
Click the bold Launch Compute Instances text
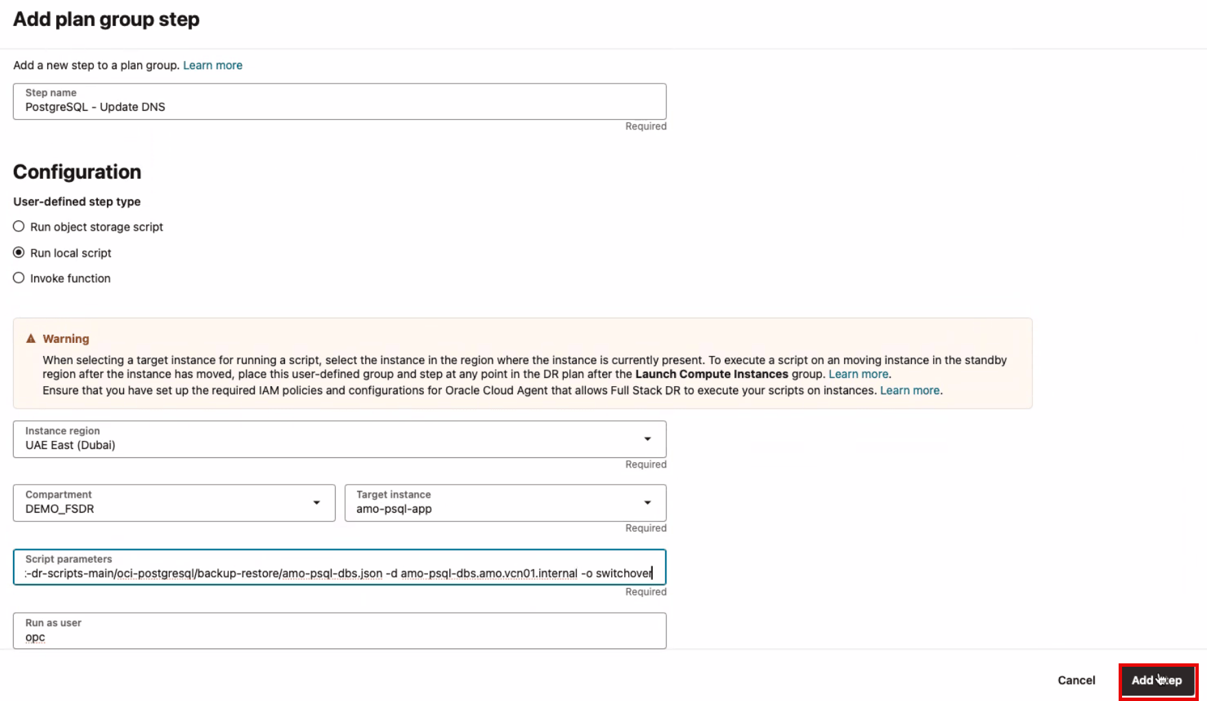712,374
